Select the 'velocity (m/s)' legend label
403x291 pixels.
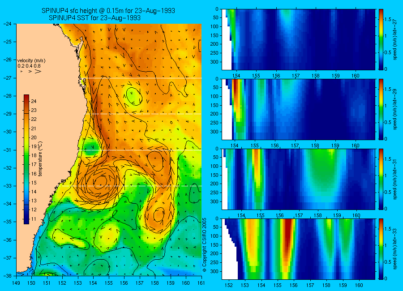click(31, 61)
